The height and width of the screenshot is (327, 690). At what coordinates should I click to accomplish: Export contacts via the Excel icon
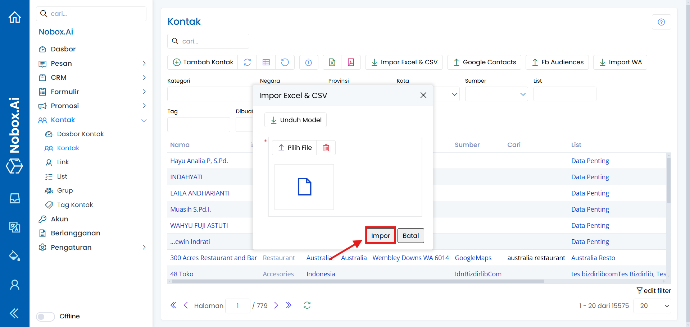pyautogui.click(x=332, y=62)
